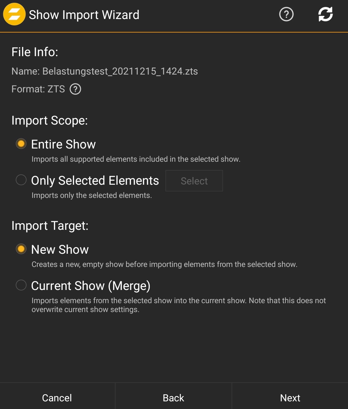Click the refresh icon in the title bar

click(325, 14)
